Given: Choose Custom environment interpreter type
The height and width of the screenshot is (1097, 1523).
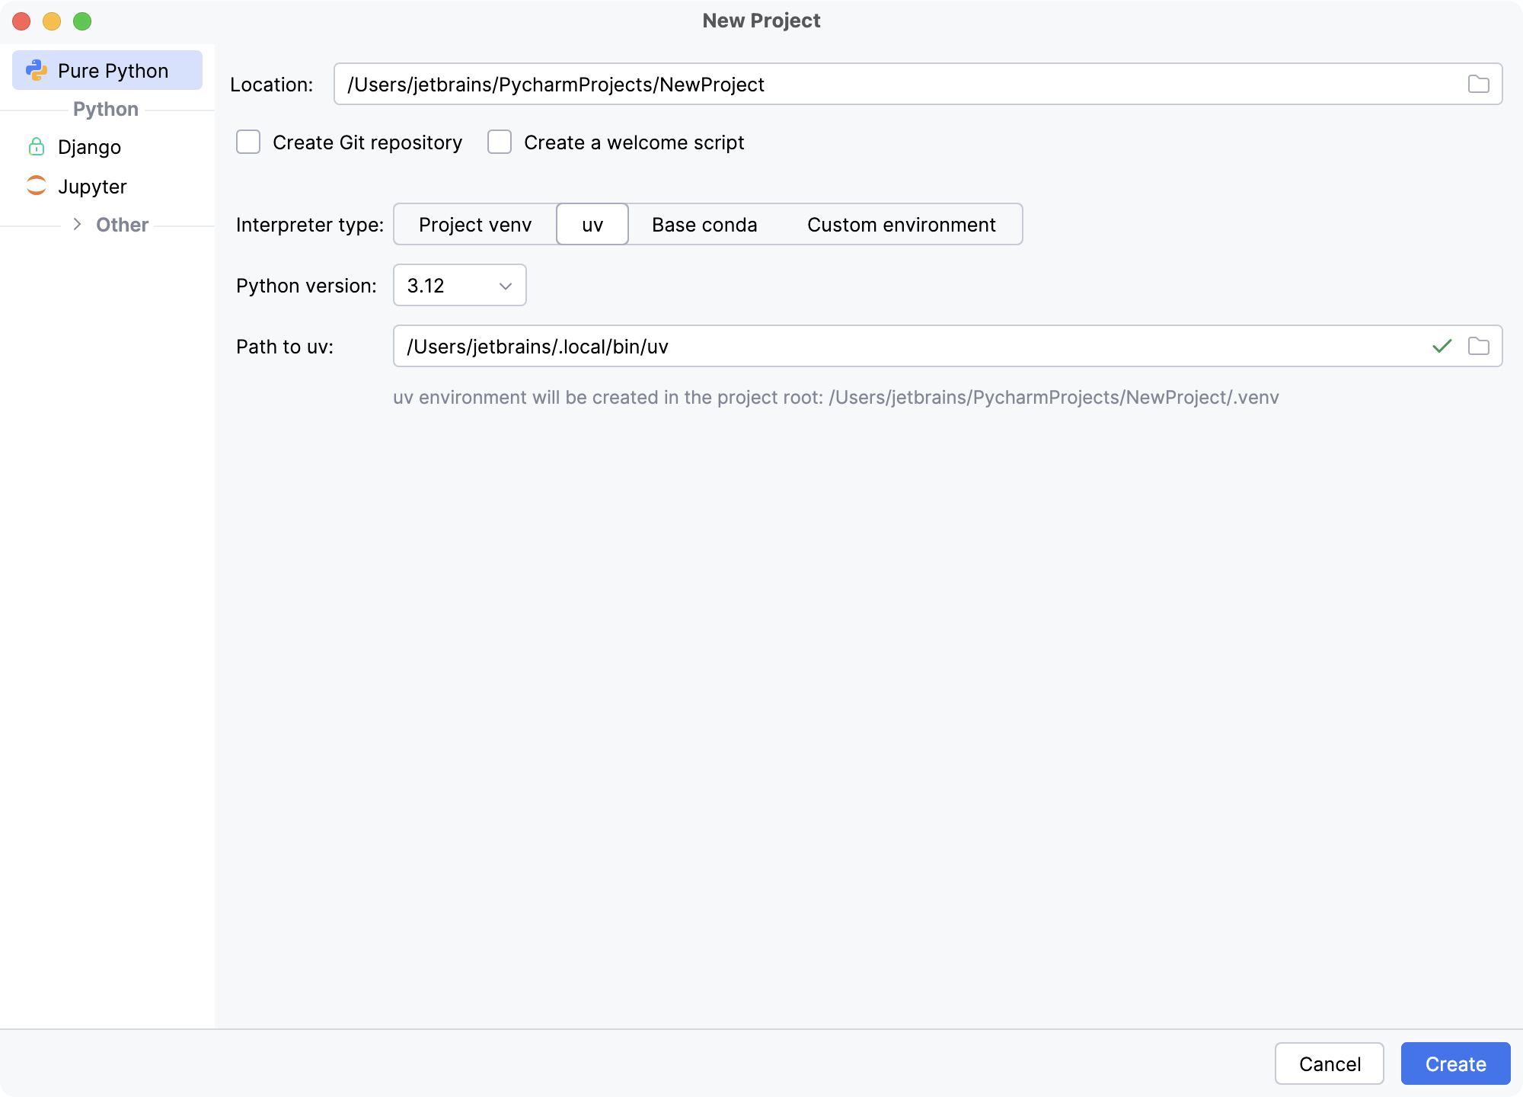Looking at the screenshot, I should tap(902, 224).
